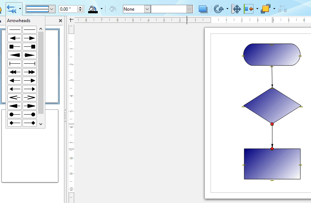Image resolution: width=311 pixels, height=203 pixels.
Task: Click red glue point at diamond's bottom
Action: pyautogui.click(x=272, y=124)
